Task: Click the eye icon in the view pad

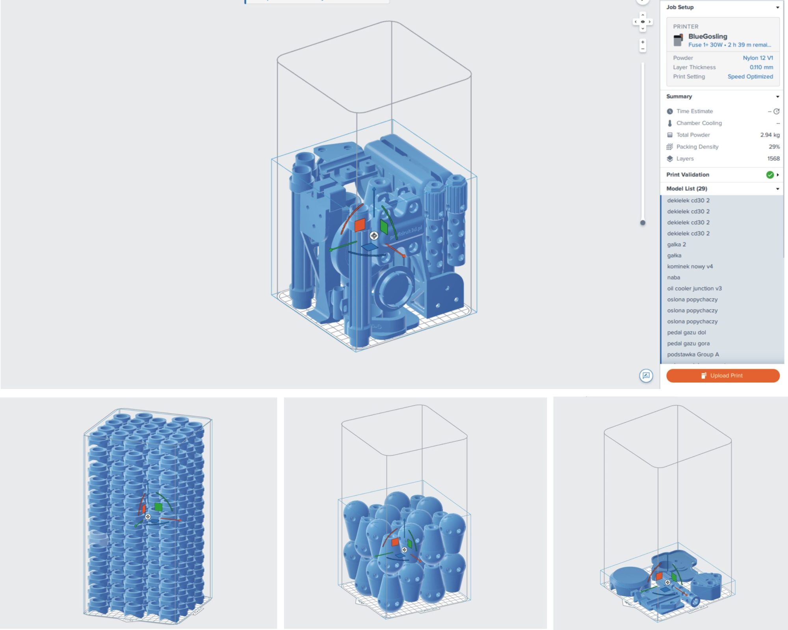Action: pos(643,22)
